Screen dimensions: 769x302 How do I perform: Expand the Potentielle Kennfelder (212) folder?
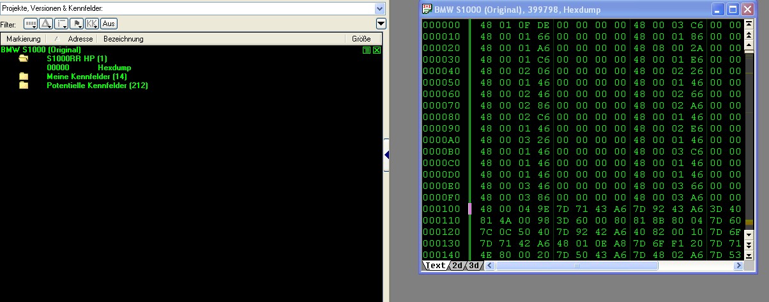[x=24, y=86]
